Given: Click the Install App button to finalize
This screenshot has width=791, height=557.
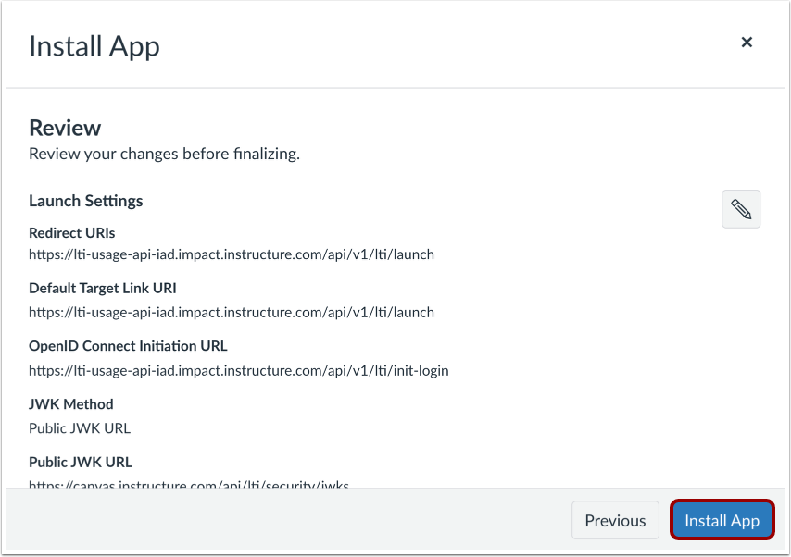Looking at the screenshot, I should point(722,520).
